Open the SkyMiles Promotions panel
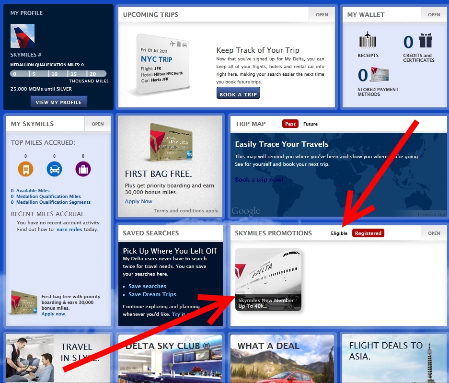Viewport: 449px width, 383px height. point(434,233)
